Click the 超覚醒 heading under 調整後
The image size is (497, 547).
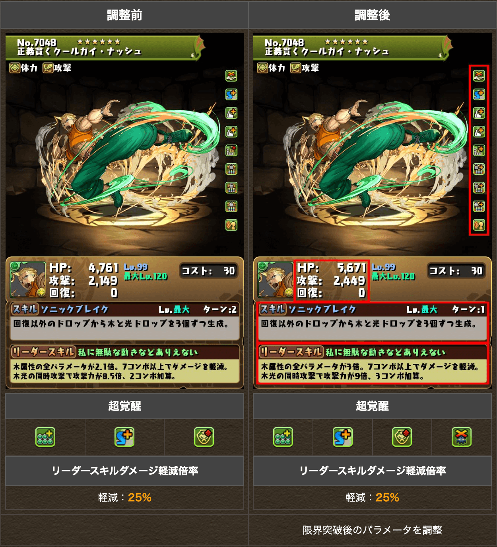(372, 406)
